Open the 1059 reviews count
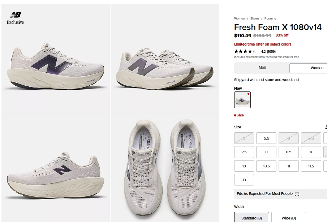Screen dimensions: 327x222 [271, 51]
